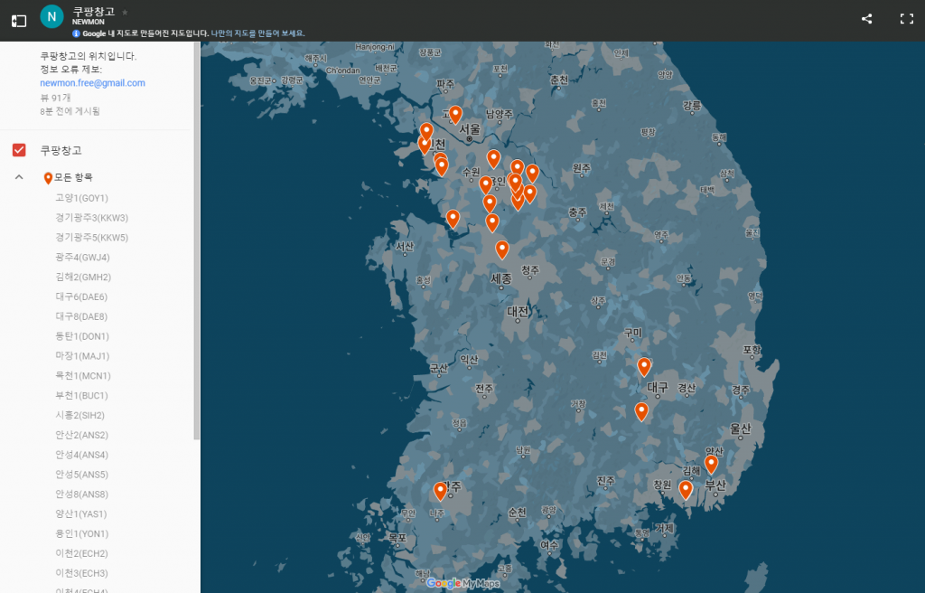This screenshot has width=925, height=593.
Task: Open the share map icon
Action: coord(866,19)
